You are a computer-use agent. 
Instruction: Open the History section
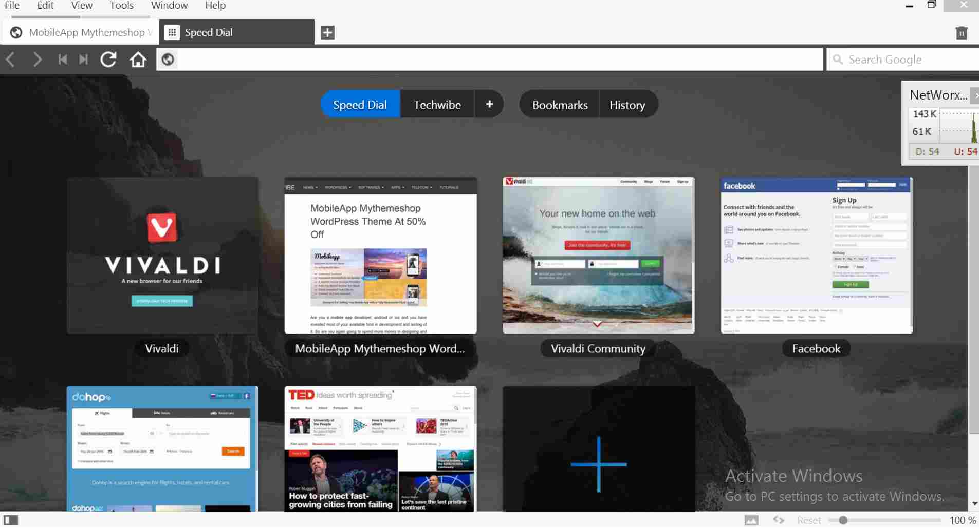tap(627, 104)
